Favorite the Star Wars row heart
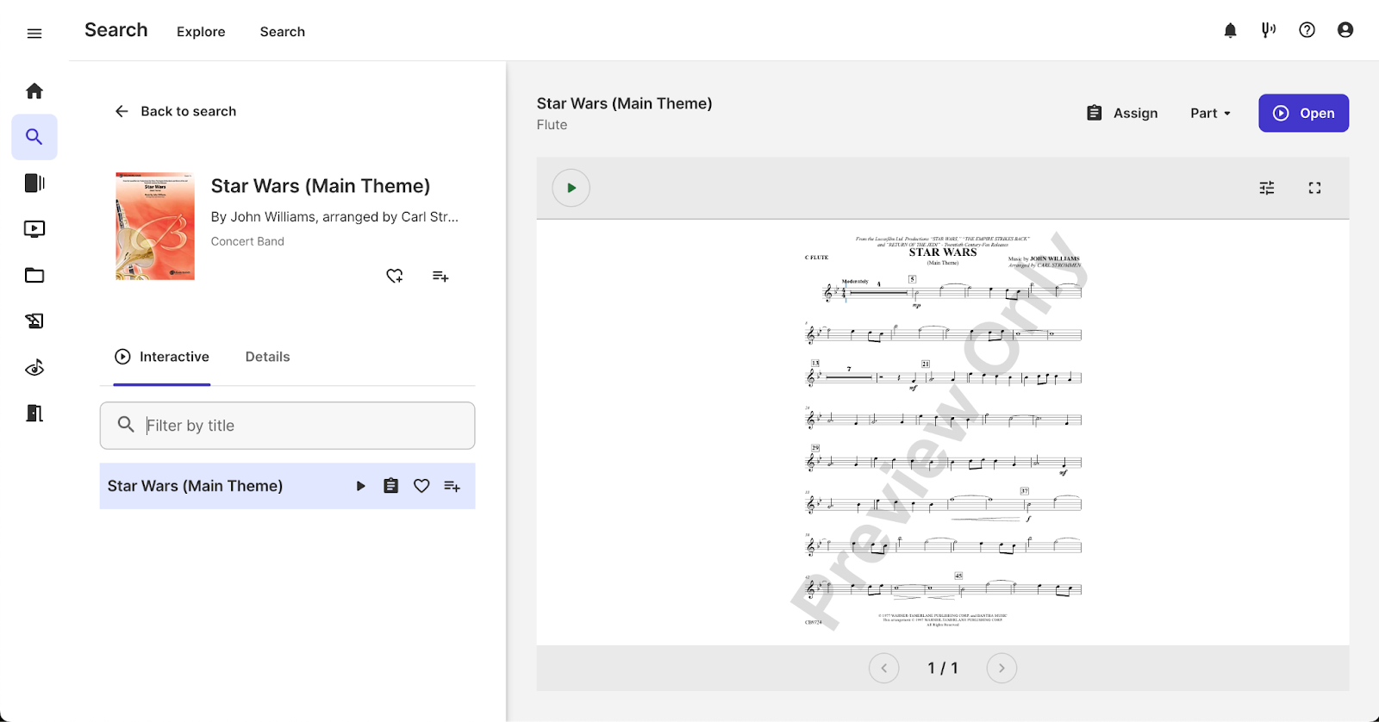Viewport: 1379px width, 722px height. 421,486
